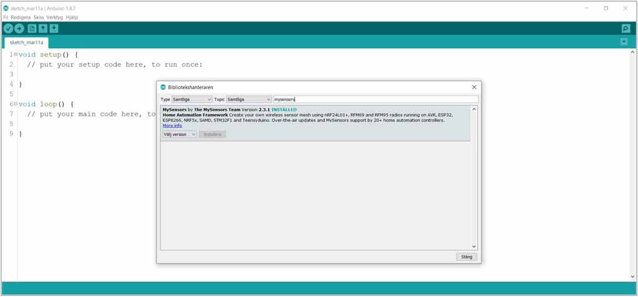Open the Välj version dropdown
638x297 pixels.
179,134
